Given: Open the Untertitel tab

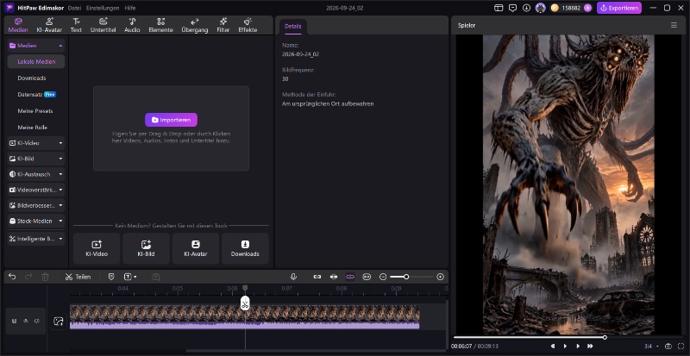Looking at the screenshot, I should coord(103,25).
